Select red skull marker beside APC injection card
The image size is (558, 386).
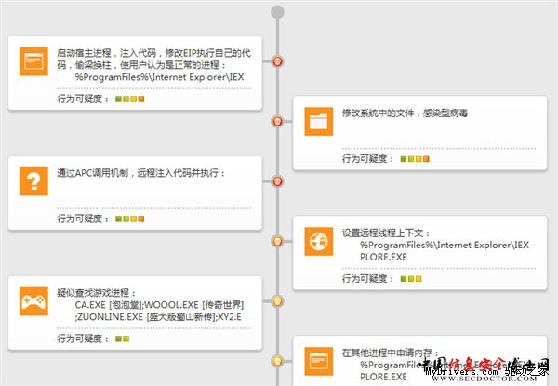tap(277, 181)
